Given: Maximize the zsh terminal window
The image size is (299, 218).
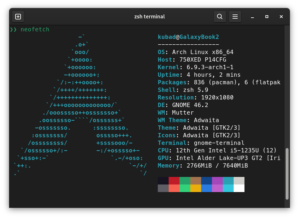Looking at the screenshot, I should (x=267, y=17).
